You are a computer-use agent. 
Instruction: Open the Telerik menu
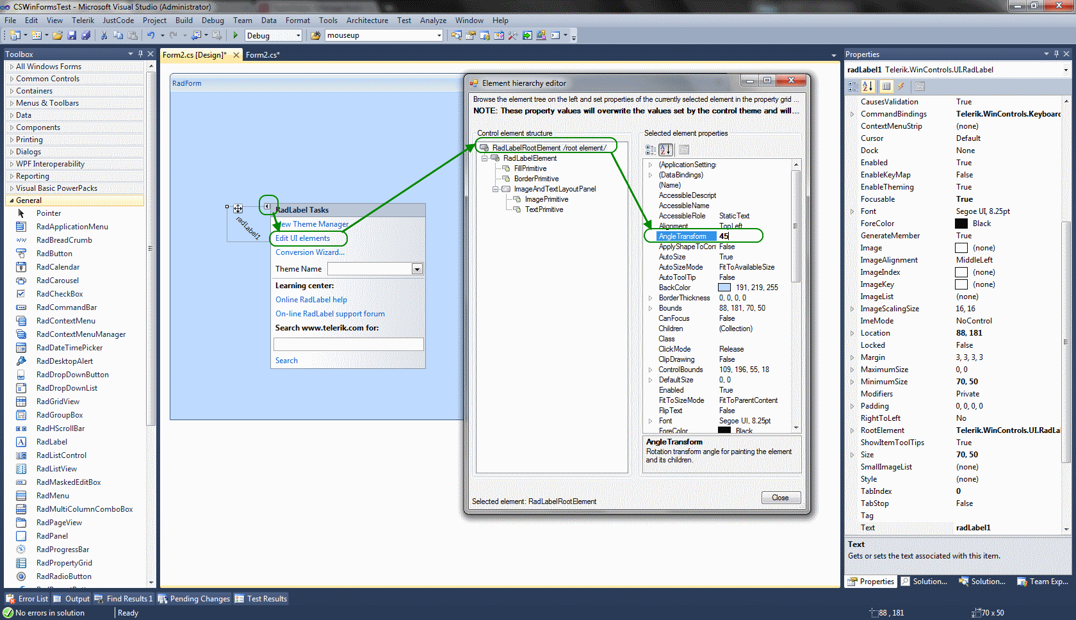tap(83, 20)
